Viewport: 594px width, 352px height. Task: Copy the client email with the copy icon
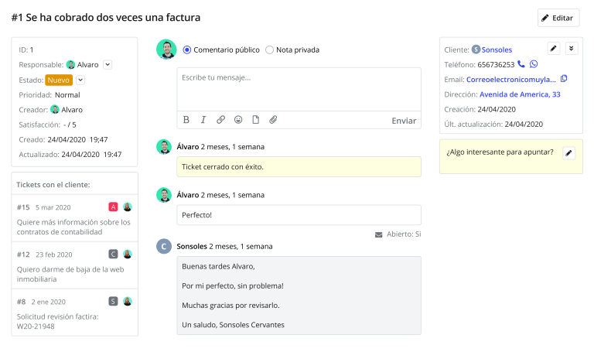pos(564,79)
